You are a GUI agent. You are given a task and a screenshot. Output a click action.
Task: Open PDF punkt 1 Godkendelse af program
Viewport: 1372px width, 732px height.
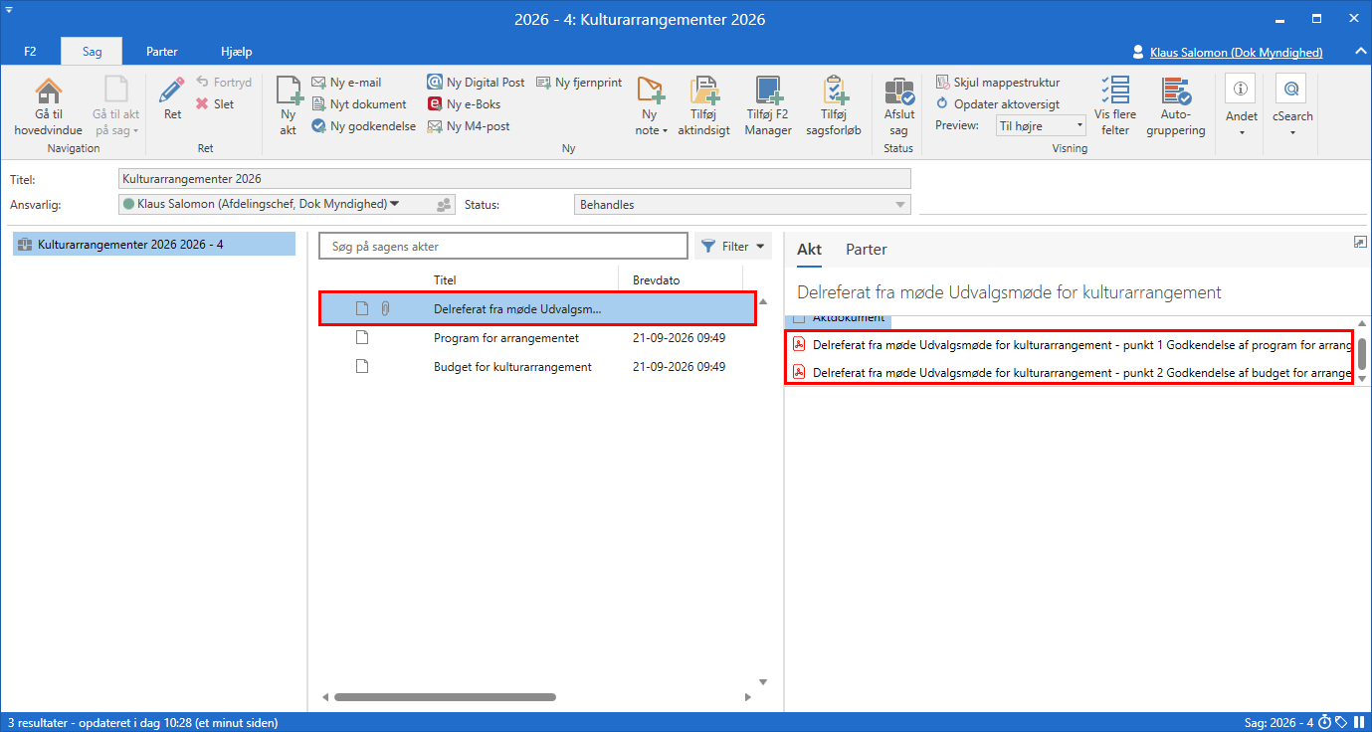coord(1071,345)
